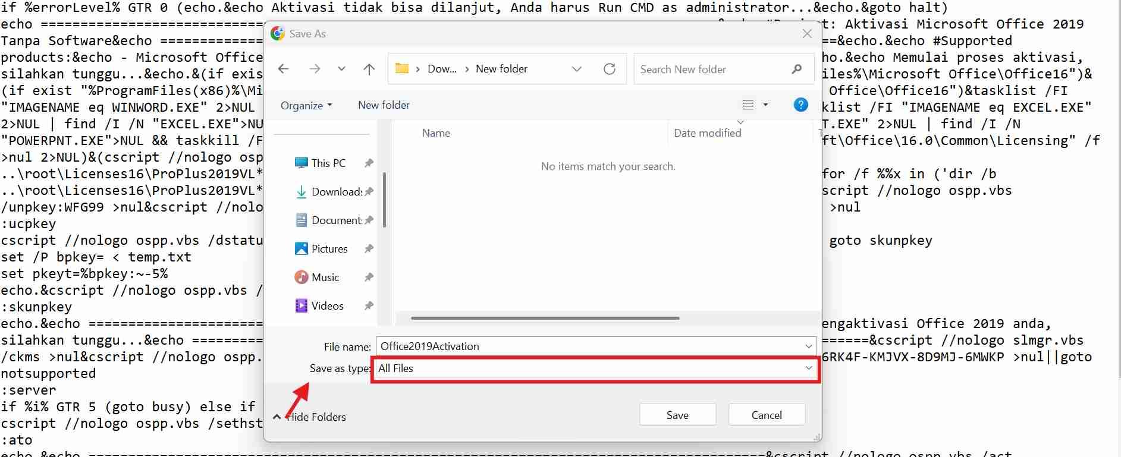This screenshot has height=457, width=1121.
Task: Open help with question mark icon
Action: tap(801, 105)
